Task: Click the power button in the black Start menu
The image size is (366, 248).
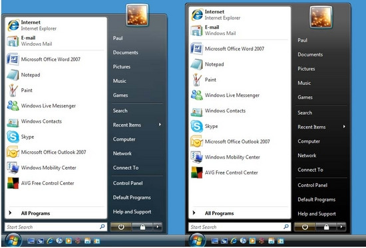Action: pyautogui.click(x=305, y=227)
